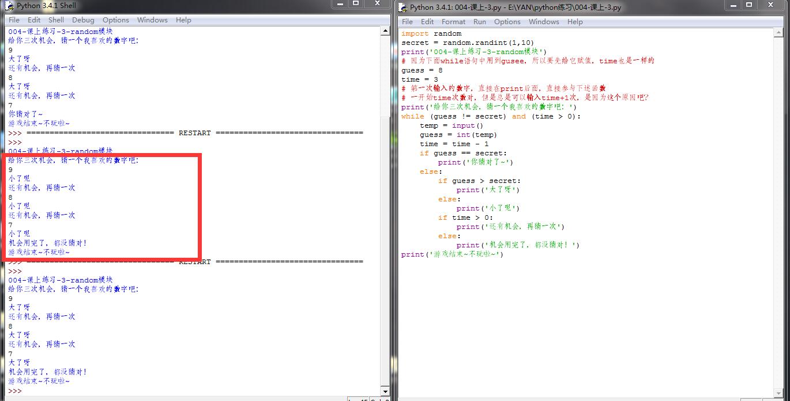
Task: Close the Python 3.4.1 Shell window
Action: click(378, 4)
